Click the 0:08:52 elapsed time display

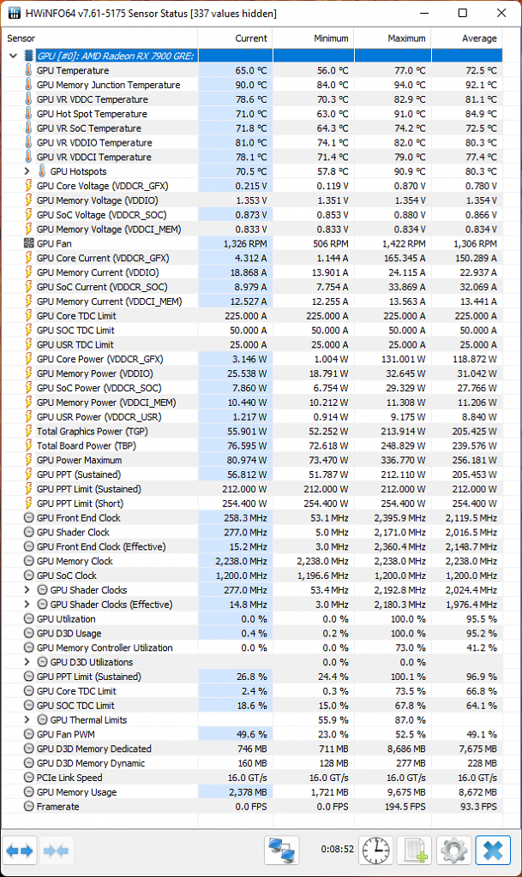(338, 849)
